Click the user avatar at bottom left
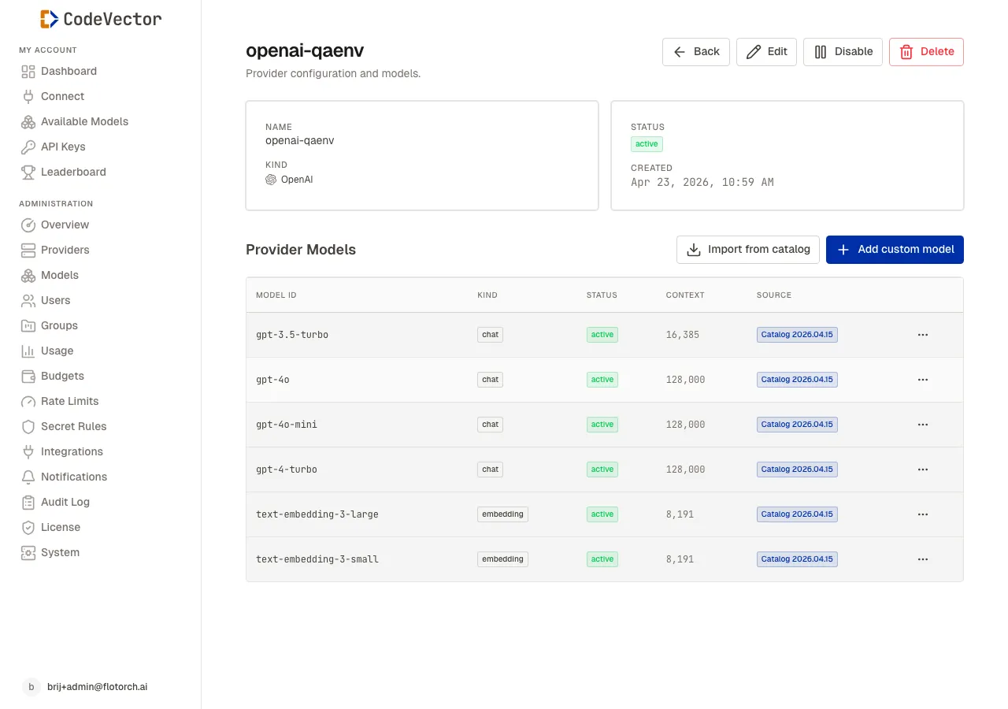This screenshot has height=709, width=1008. (x=31, y=687)
